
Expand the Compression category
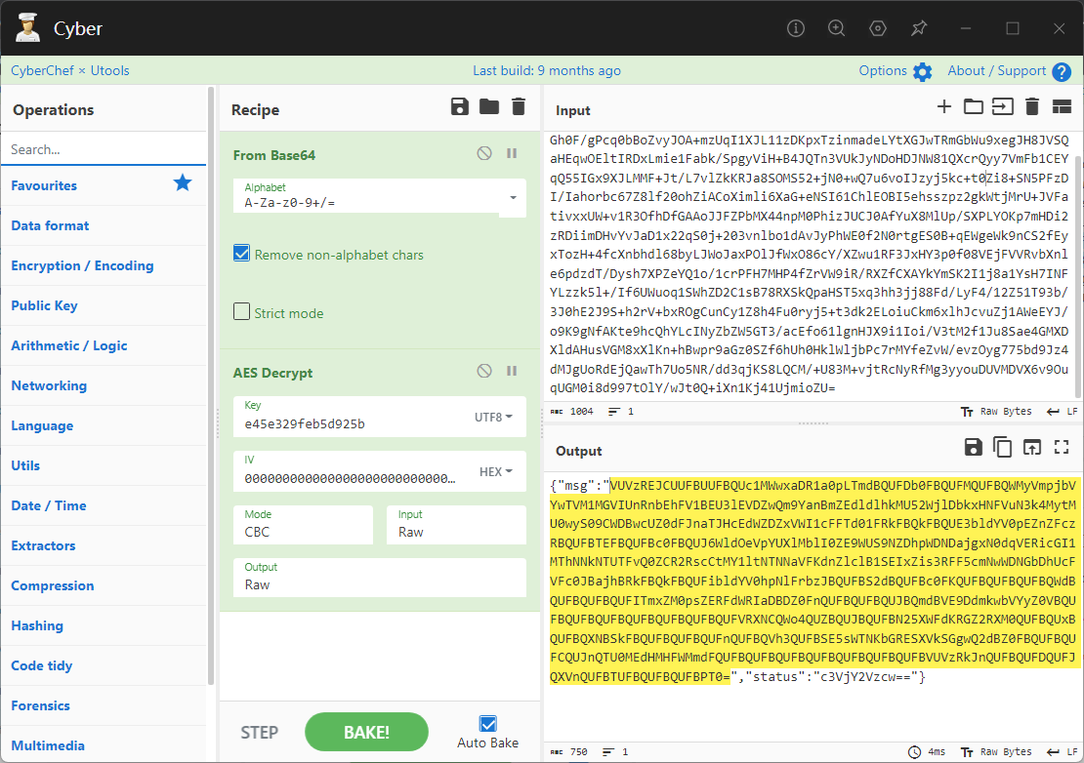tap(104, 586)
